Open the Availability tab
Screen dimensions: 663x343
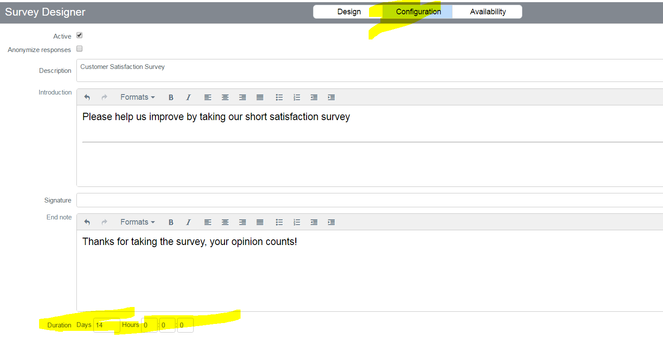click(487, 12)
